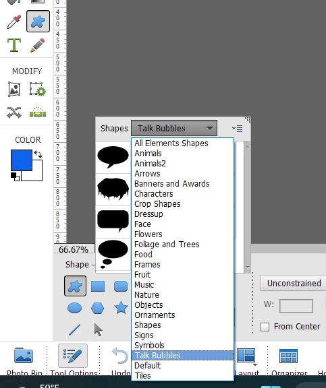Image resolution: width=326 pixels, height=388 pixels.
Task: Select the Fruit category
Action: coord(182,275)
